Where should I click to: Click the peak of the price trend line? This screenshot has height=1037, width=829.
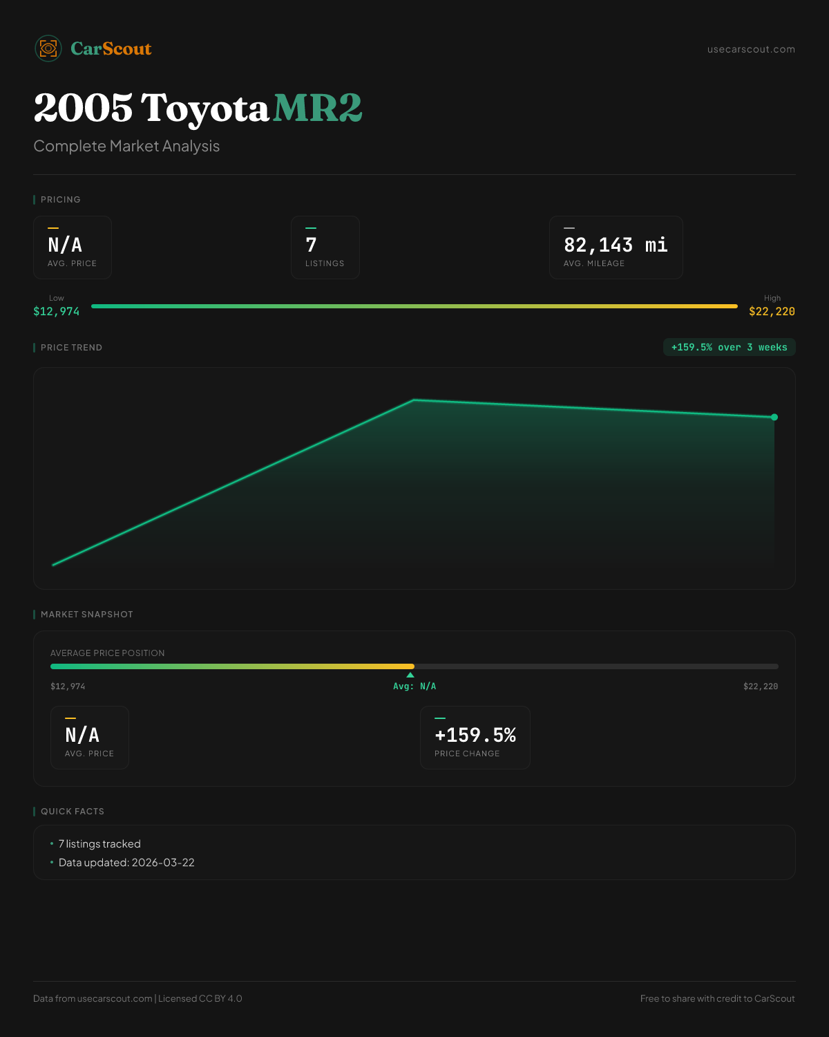[414, 400]
